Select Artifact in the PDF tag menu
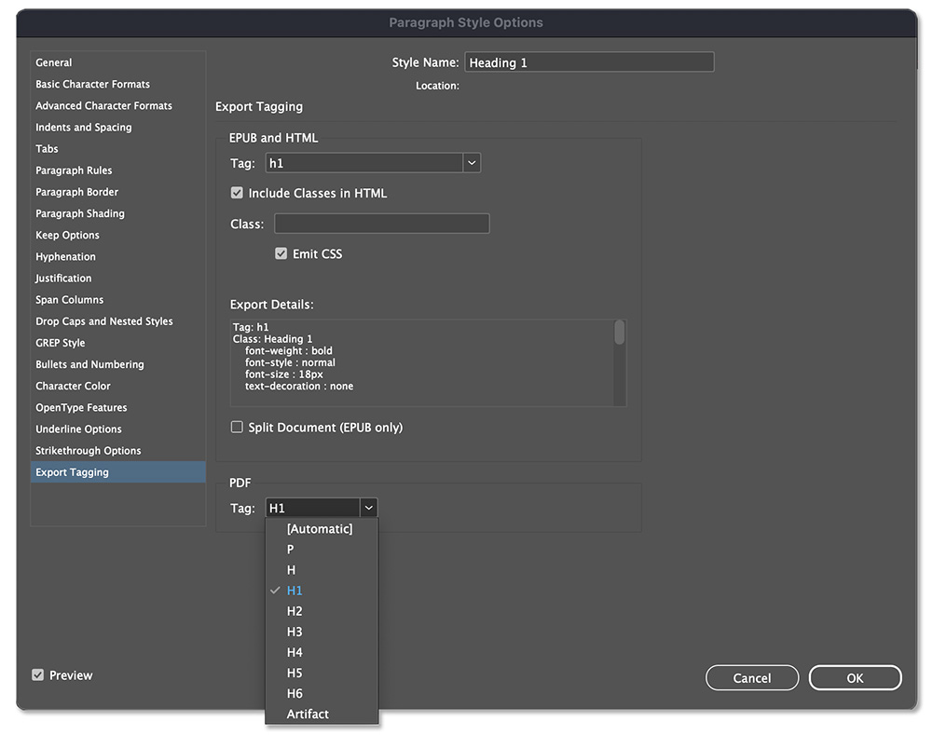 coord(308,714)
